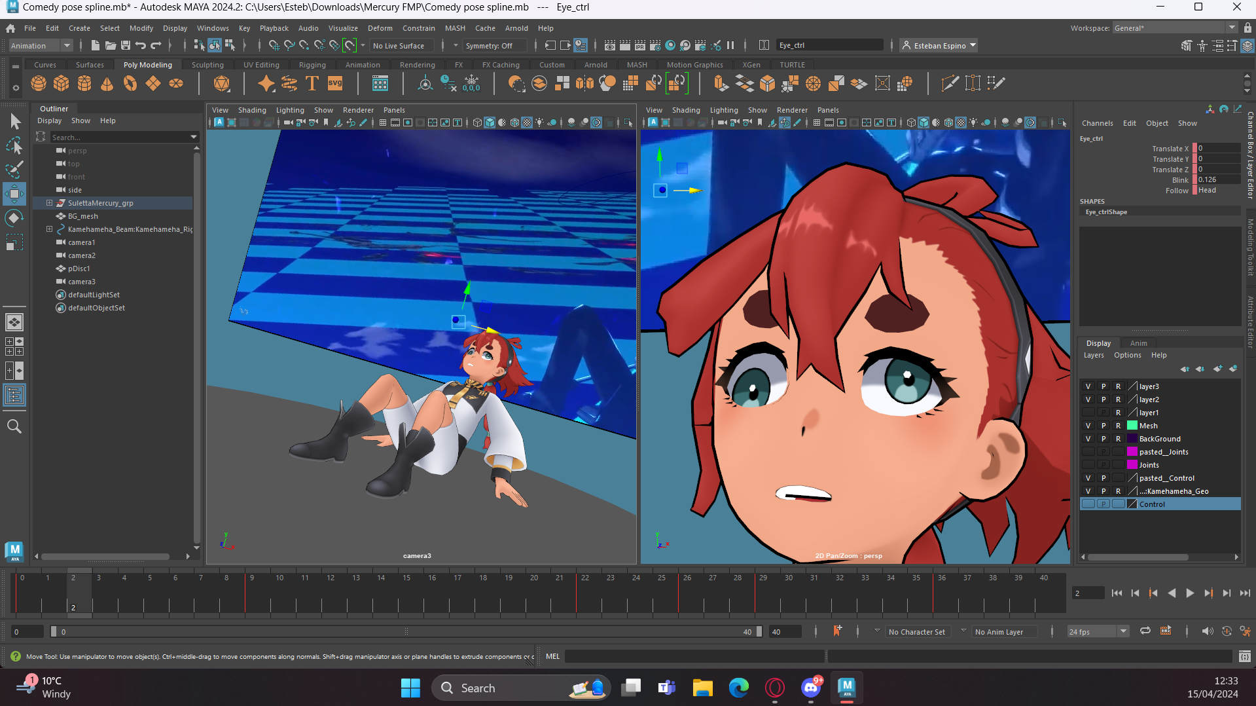
Task: Switch to the Animation shelf tab
Action: tap(363, 65)
